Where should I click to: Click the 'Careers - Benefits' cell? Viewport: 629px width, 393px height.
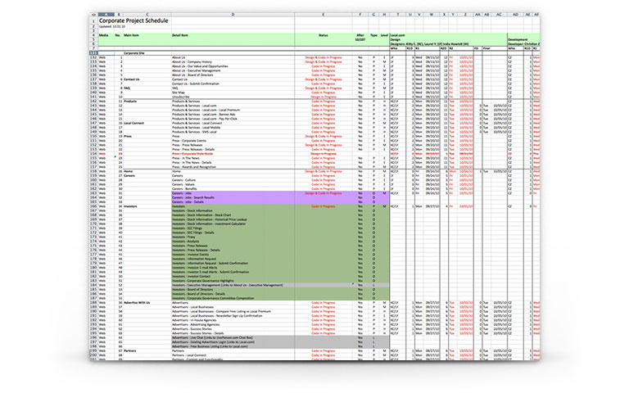[184, 189]
